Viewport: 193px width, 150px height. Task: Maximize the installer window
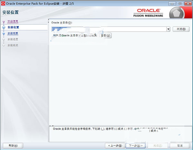click(x=180, y=4)
